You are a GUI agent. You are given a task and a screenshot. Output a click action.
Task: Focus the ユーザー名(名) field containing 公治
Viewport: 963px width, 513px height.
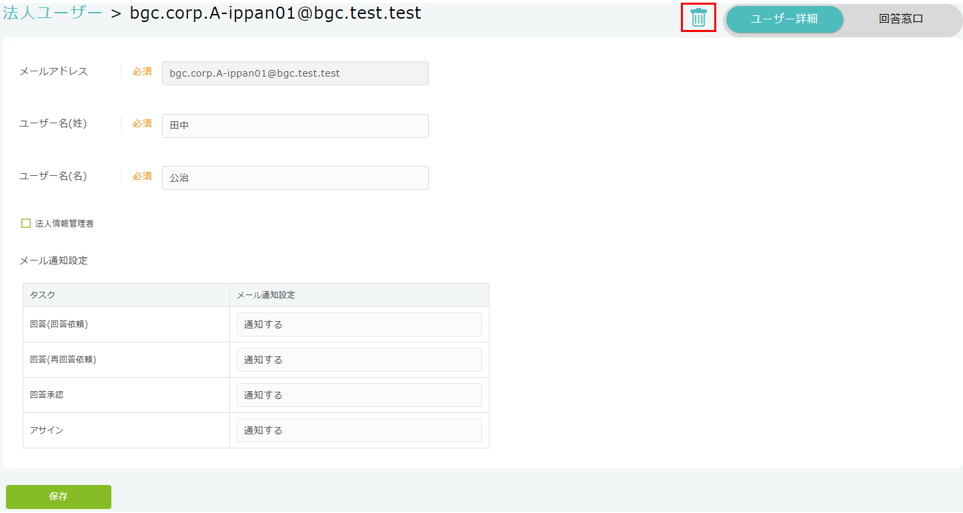click(295, 178)
